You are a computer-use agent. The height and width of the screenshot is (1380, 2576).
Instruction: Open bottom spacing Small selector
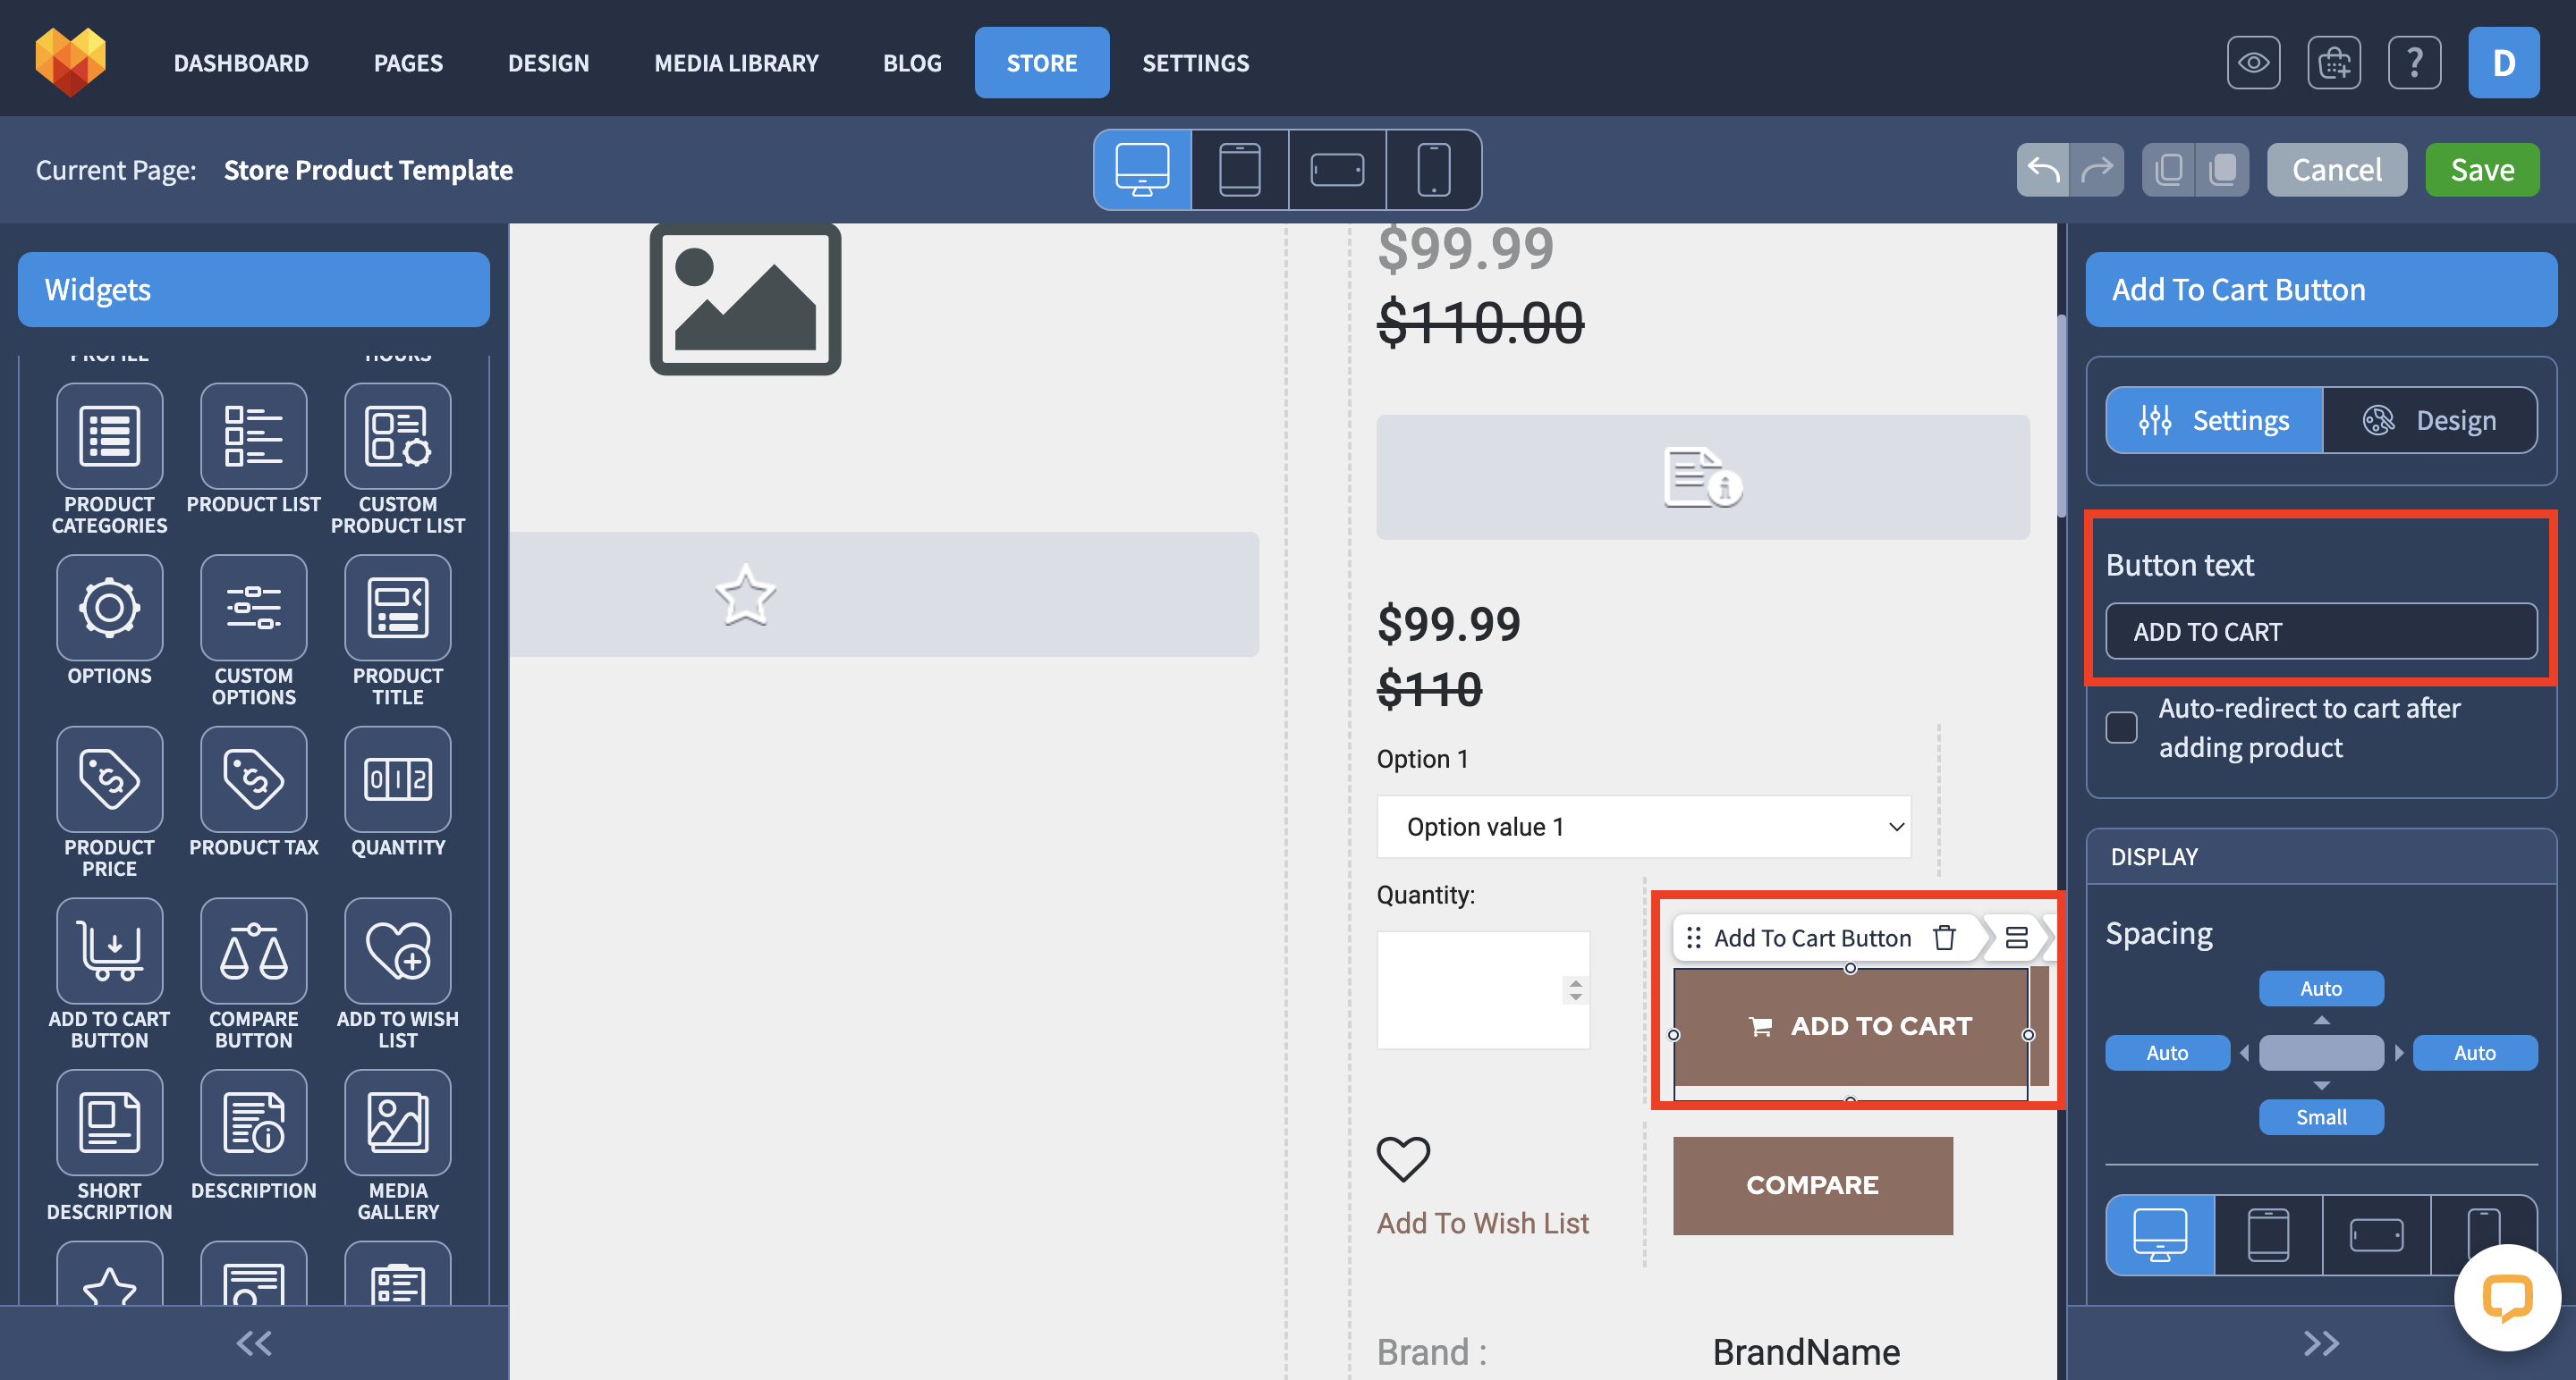[2321, 1117]
